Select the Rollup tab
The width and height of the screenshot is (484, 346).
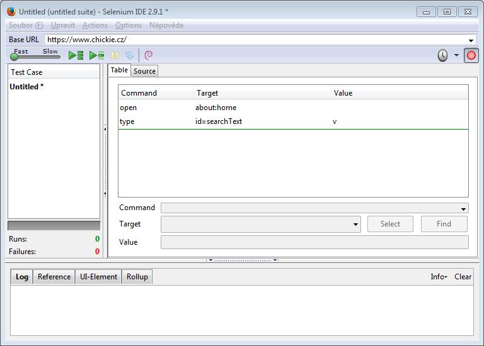[x=137, y=277]
